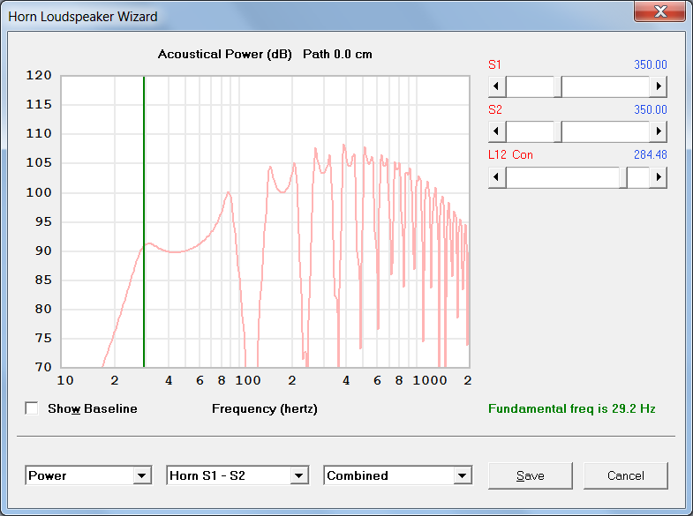Click the S1 slider left arrow
Viewport: 693px width, 516px height.
(x=497, y=86)
